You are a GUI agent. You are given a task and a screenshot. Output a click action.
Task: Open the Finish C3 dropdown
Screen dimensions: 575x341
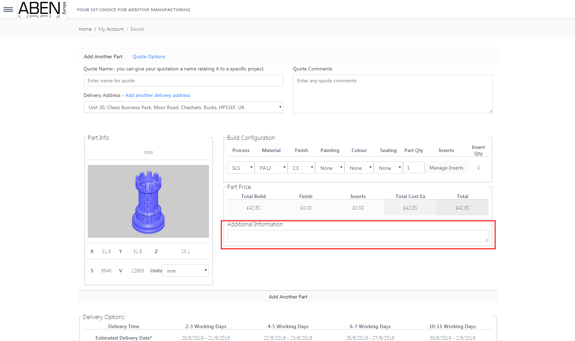pos(301,168)
